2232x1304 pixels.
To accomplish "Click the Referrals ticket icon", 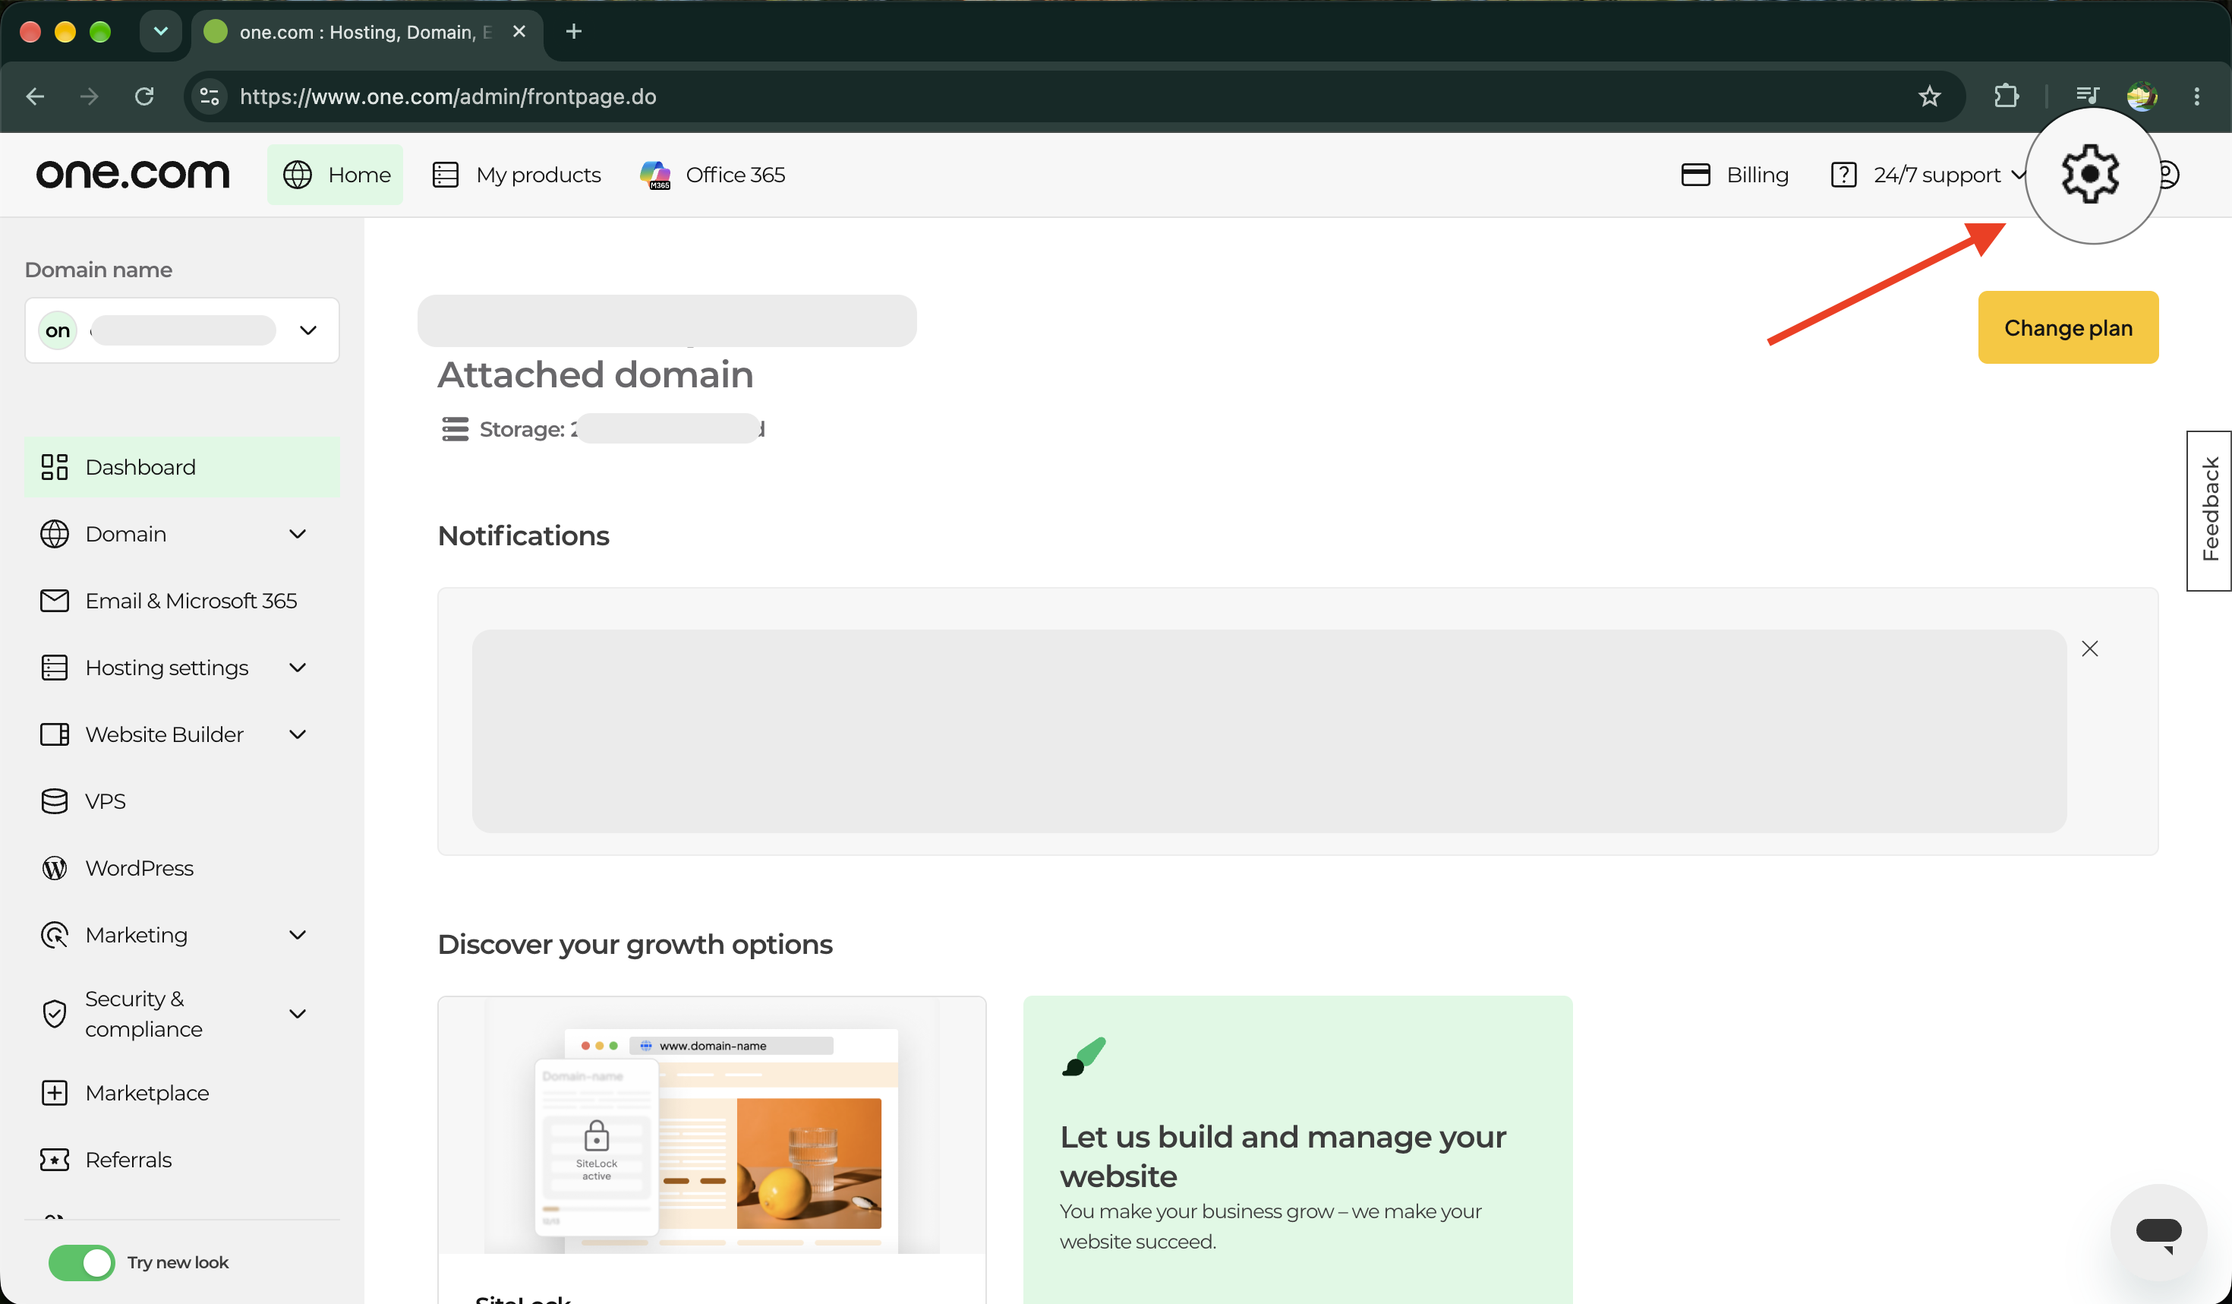I will pyautogui.click(x=54, y=1160).
